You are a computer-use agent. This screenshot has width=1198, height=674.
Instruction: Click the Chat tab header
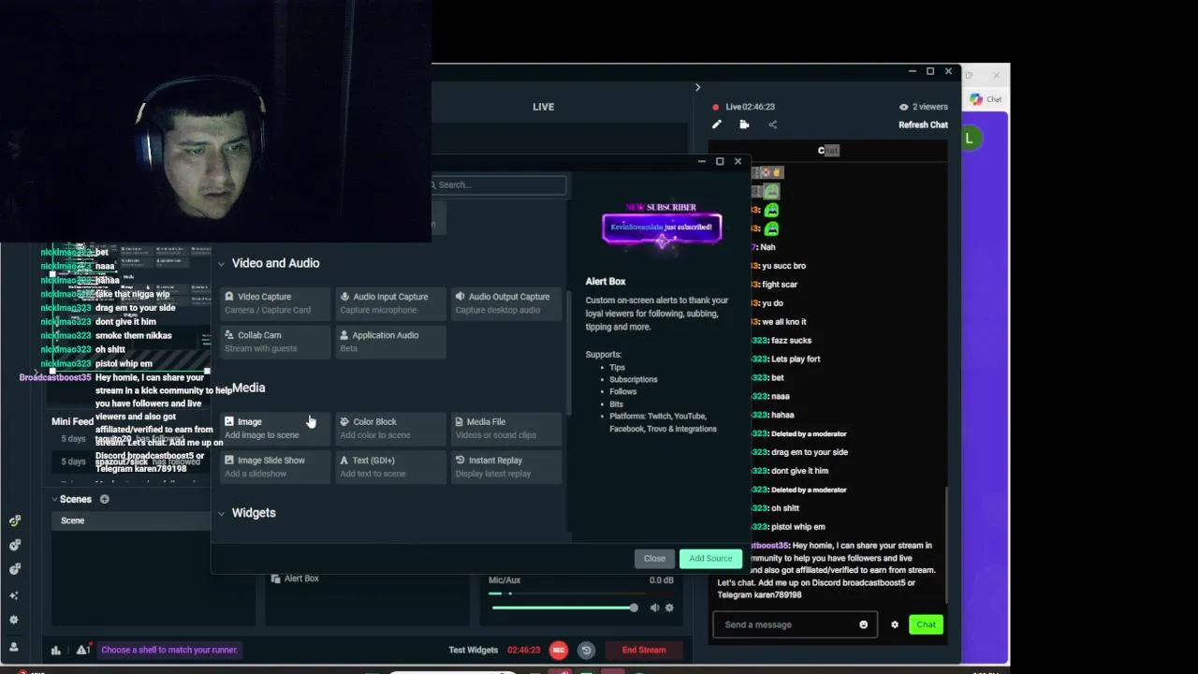828,150
